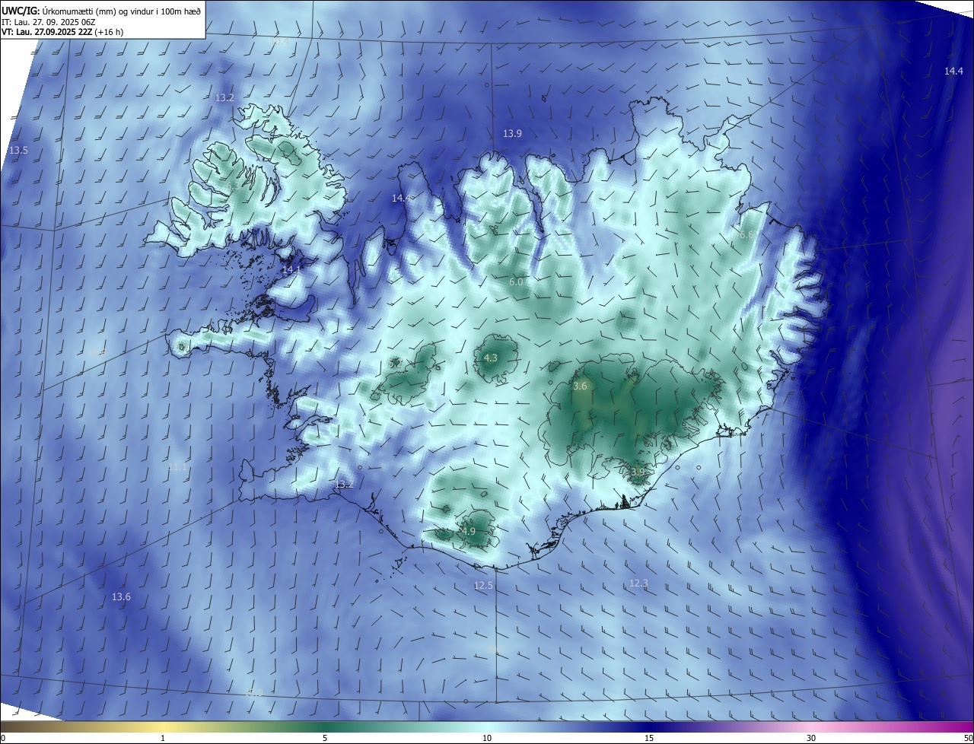
Task: Click the 3.9 value label on the map
Action: click(x=638, y=472)
